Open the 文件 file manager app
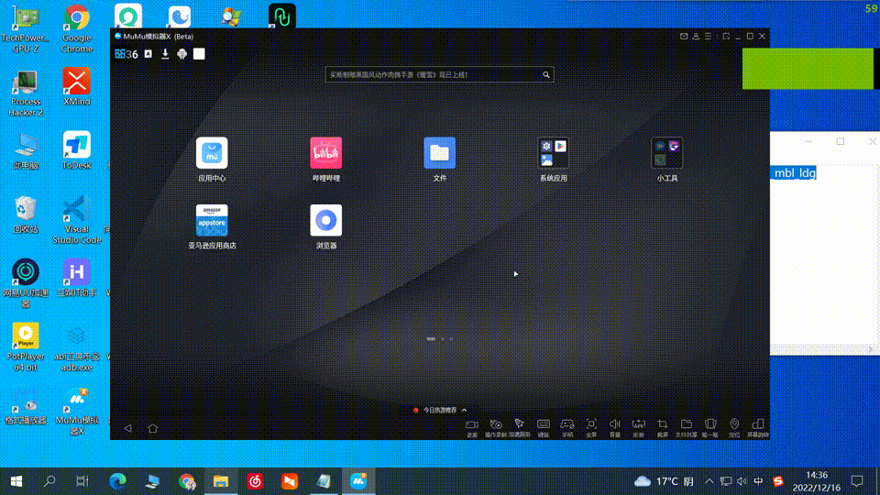 tap(439, 153)
